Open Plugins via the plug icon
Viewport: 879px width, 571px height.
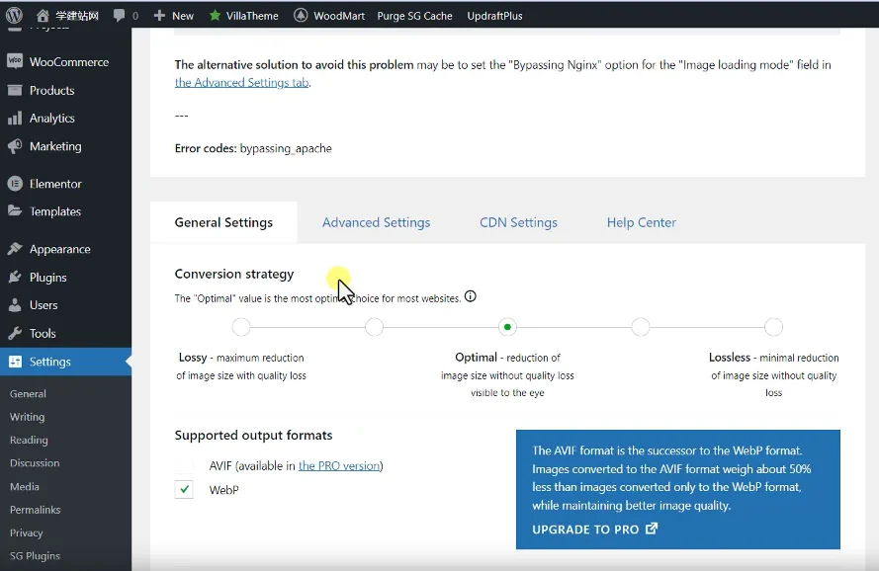(15, 278)
